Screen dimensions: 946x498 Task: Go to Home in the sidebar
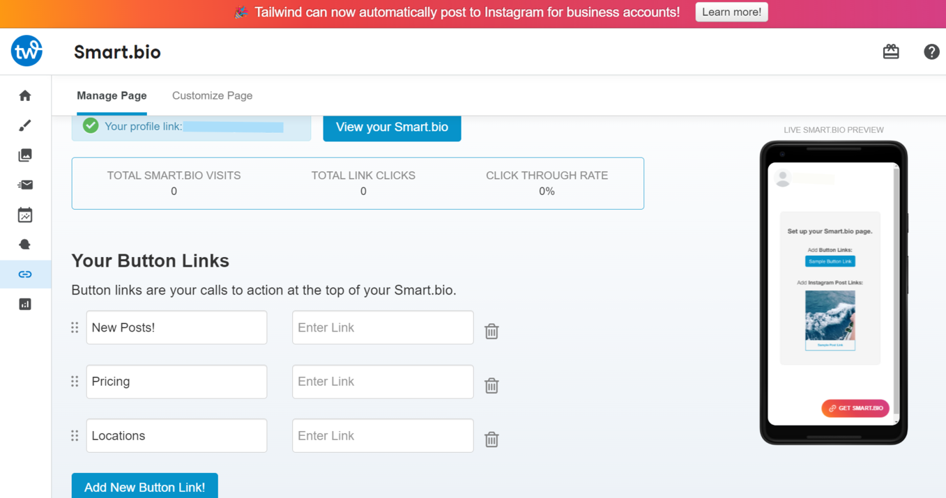25,95
